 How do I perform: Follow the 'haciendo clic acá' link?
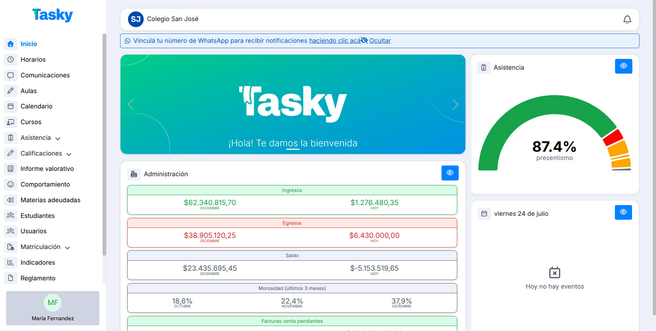coord(335,41)
